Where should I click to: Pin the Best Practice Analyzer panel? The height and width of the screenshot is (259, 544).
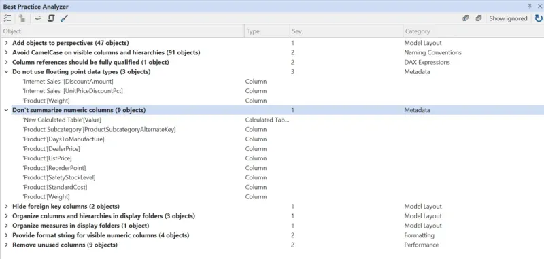pyautogui.click(x=530, y=7)
